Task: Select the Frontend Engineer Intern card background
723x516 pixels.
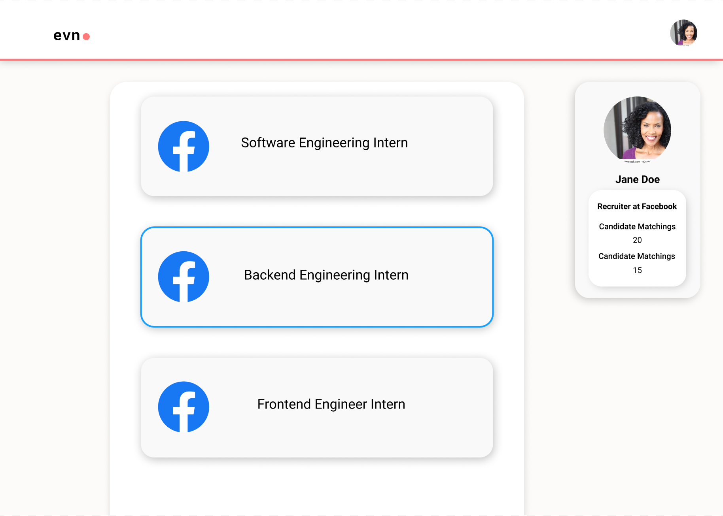Action: [317, 408]
